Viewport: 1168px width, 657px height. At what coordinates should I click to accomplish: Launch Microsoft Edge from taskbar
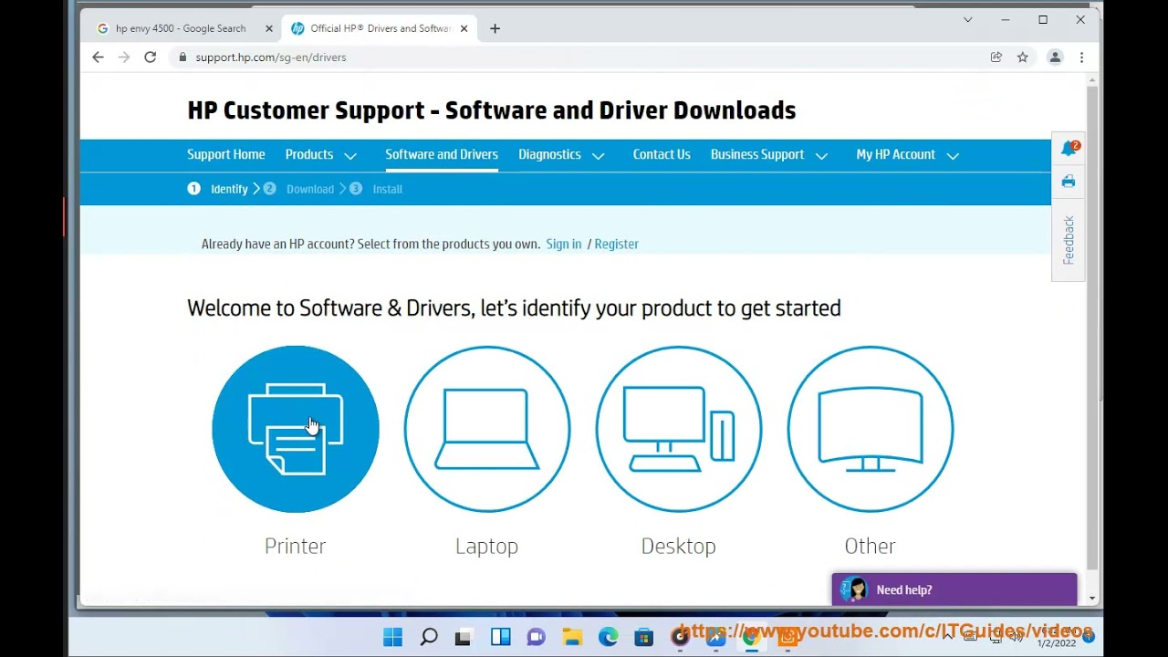tap(609, 637)
